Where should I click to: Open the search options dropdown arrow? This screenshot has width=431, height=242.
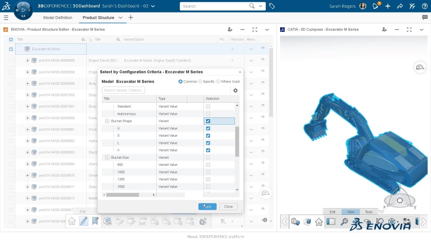tap(260, 6)
